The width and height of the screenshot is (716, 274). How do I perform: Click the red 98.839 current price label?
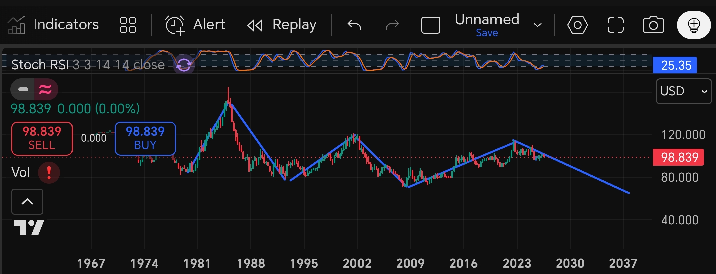coord(679,157)
